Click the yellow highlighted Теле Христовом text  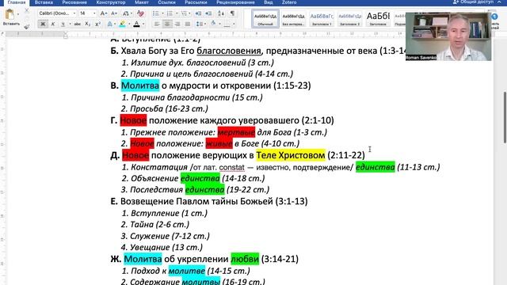point(291,155)
